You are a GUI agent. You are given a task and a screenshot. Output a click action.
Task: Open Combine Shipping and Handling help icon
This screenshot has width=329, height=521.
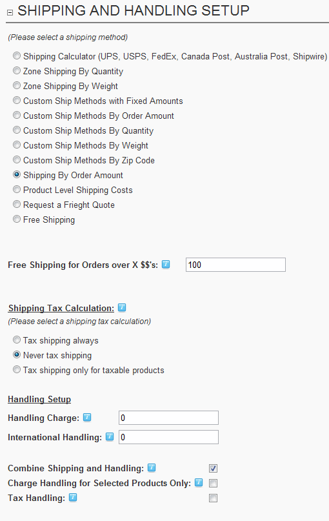pyautogui.click(x=152, y=468)
